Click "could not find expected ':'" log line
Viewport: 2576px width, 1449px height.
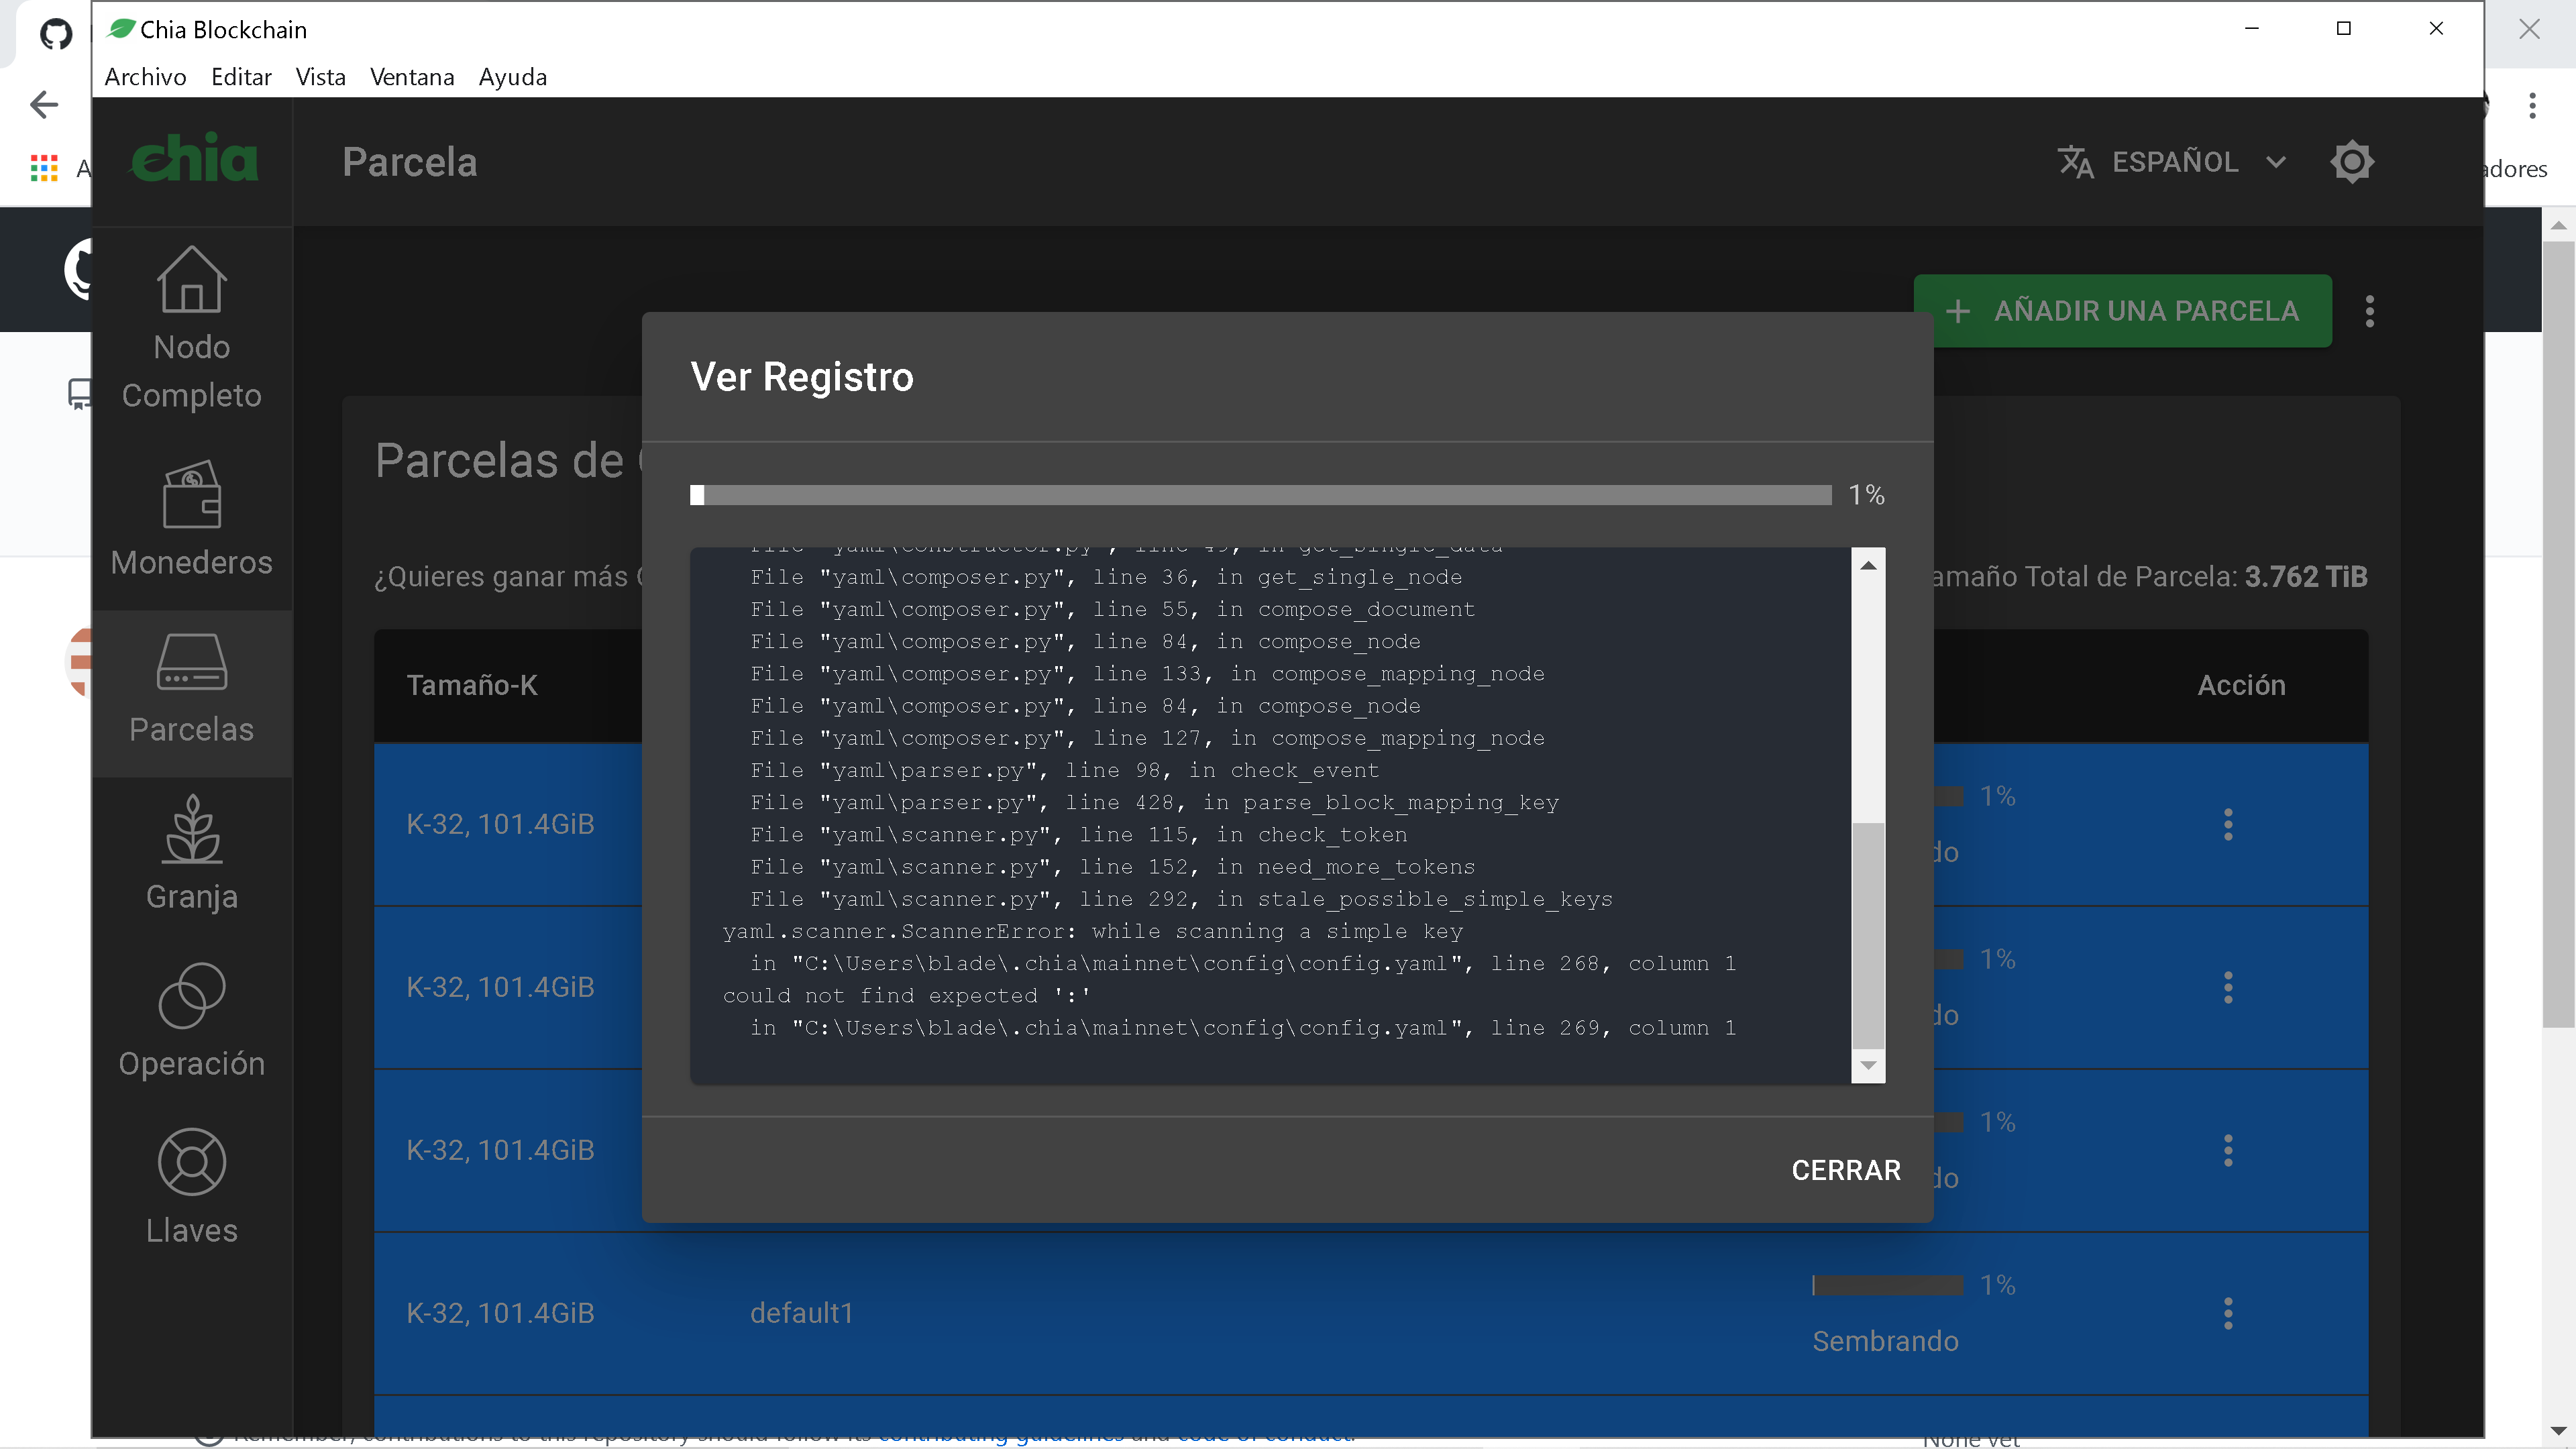click(x=906, y=996)
